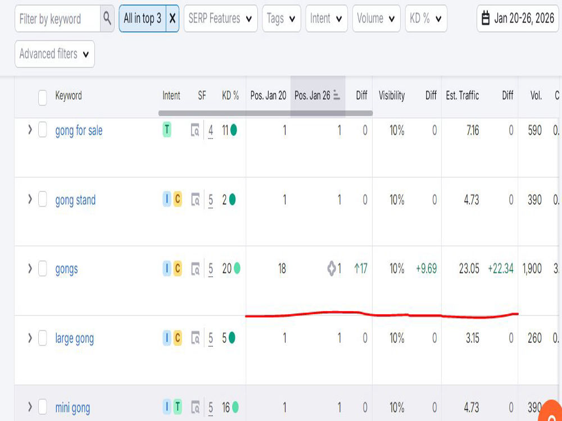Open the mini gong keyword link
The width and height of the screenshot is (562, 421).
click(72, 408)
